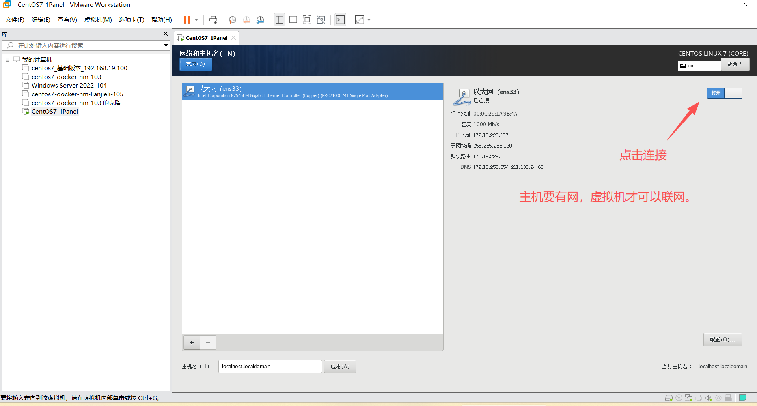
Task: Click the subnet mask 255.255.255.128
Action: click(x=492, y=146)
